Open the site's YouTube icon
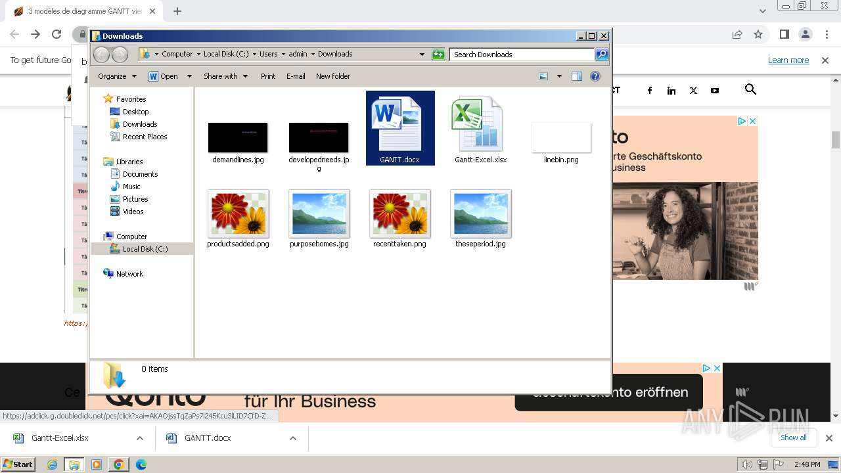 coord(715,91)
